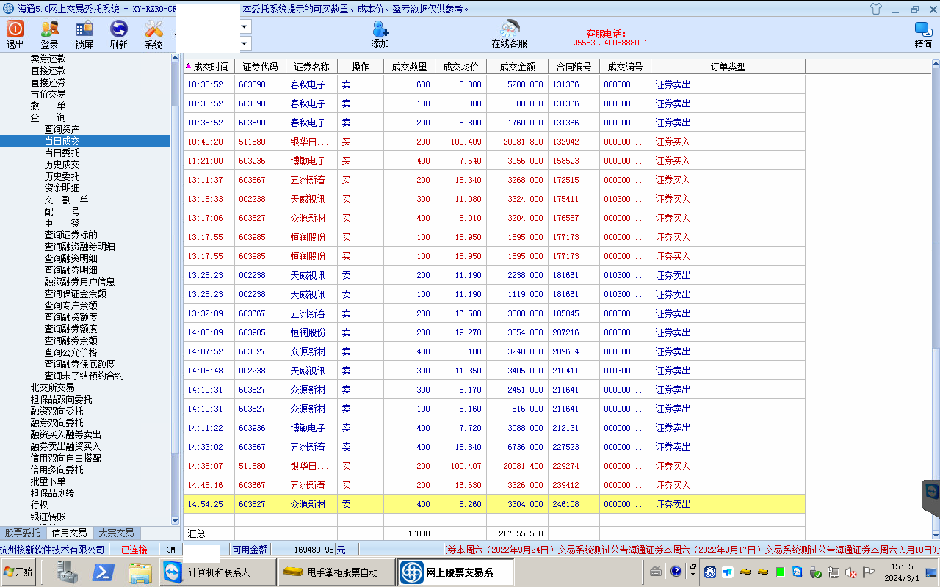This screenshot has height=587, width=940.
Task: Expand the small arrow beside 系统
Action: coord(175,34)
